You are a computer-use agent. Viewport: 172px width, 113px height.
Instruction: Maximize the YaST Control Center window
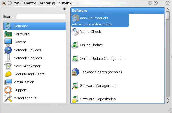pos(156,3)
